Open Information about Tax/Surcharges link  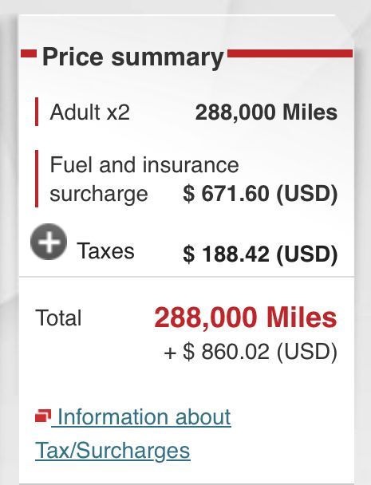tap(133, 434)
